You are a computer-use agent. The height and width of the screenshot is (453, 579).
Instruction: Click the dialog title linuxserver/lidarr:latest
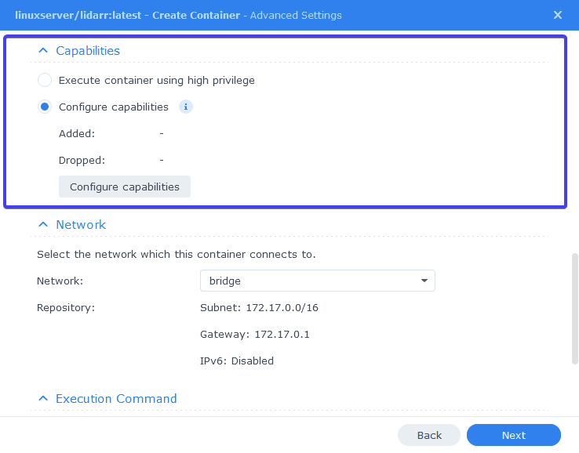78,15
